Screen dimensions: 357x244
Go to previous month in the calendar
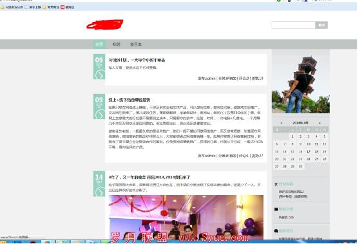click(x=282, y=123)
